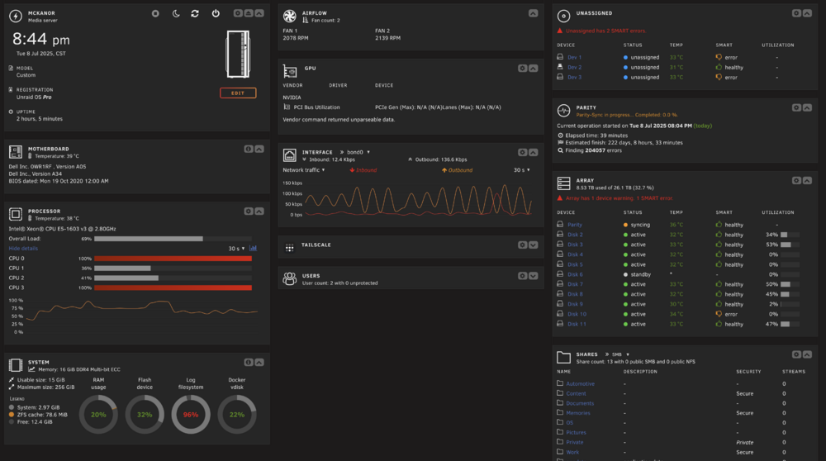The image size is (826, 461).
Task: Open the Shares SMB protocol dropdown
Action: pos(620,354)
